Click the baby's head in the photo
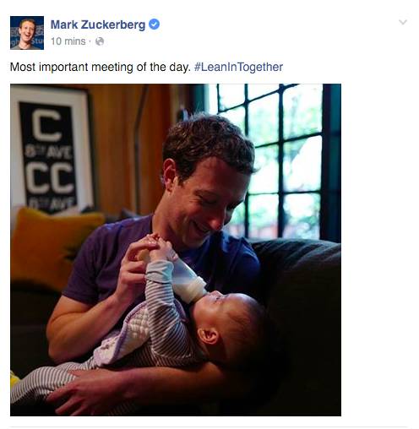This screenshot has width=419, height=429. coord(231,327)
